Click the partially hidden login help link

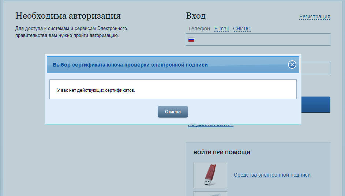pos(211,125)
